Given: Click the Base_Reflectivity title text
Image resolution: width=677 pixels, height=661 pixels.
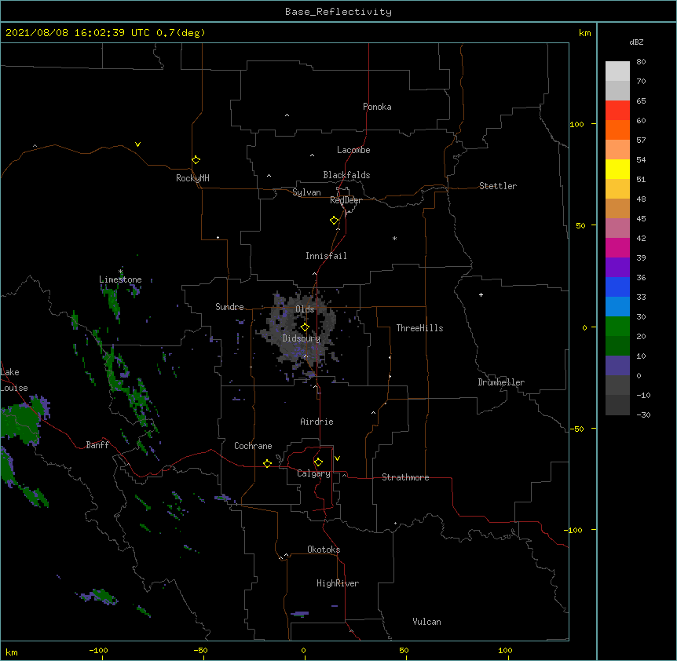Looking at the screenshot, I should pos(338,12).
